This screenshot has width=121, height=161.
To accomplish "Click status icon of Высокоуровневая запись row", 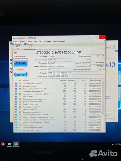I will pyautogui.click(x=16, y=112).
